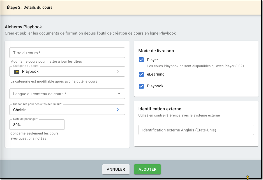The width and height of the screenshot is (263, 180).
Task: Focus the Note de passage 80% field
Action: pyautogui.click(x=37, y=125)
